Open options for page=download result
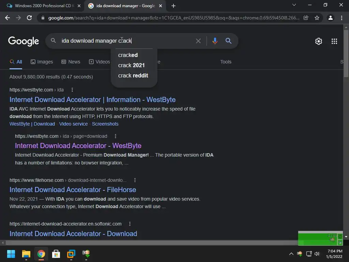The image size is (349, 262). coord(115,136)
